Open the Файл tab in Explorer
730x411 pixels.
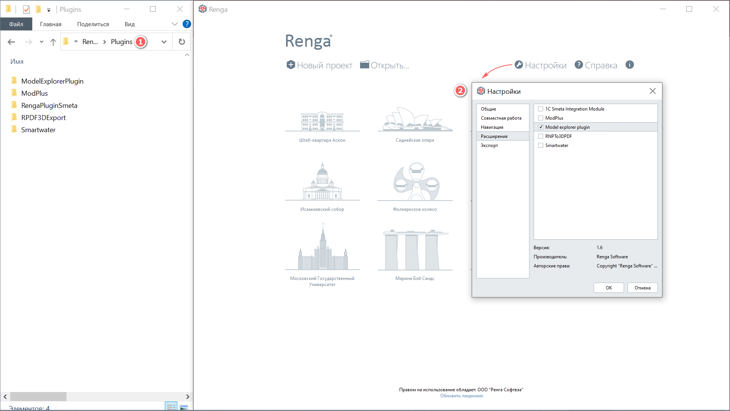16,24
